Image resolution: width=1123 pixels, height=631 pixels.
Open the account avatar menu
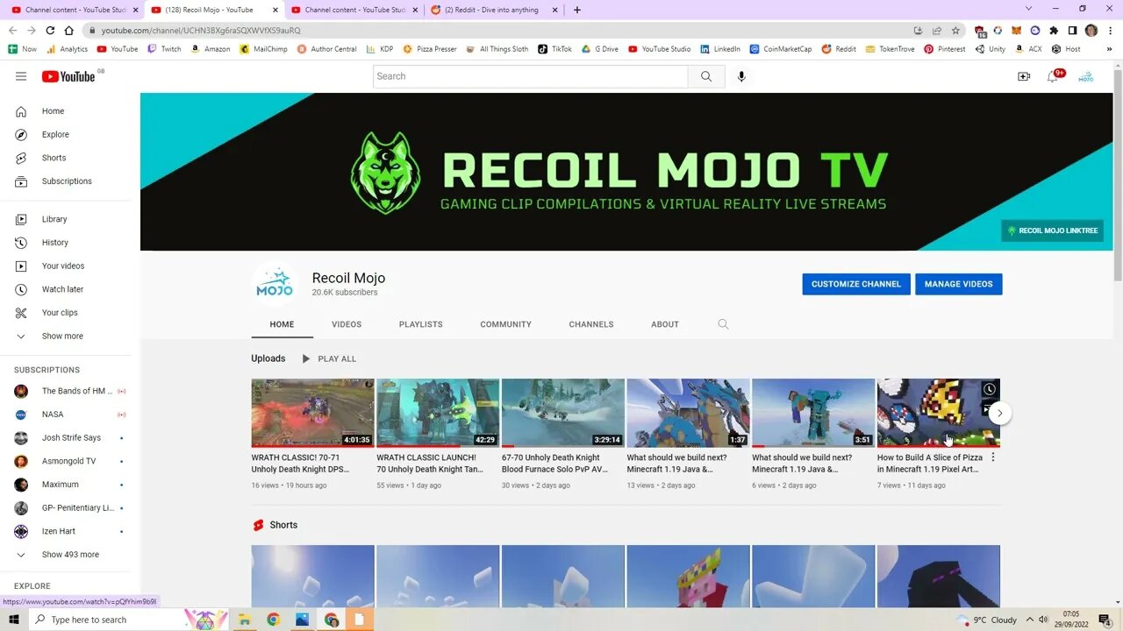click(x=1086, y=76)
